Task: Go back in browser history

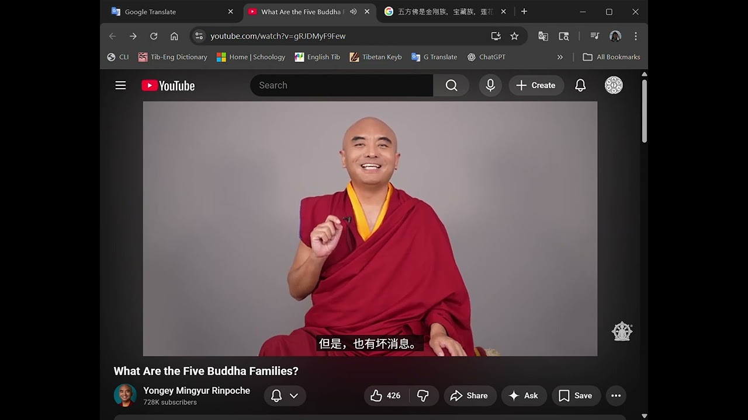Action: tap(113, 36)
